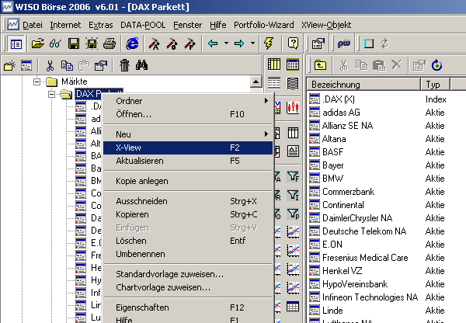This screenshot has width=466, height=323.
Task: Select DaimlerChrysler NA in the list
Action: (357, 218)
